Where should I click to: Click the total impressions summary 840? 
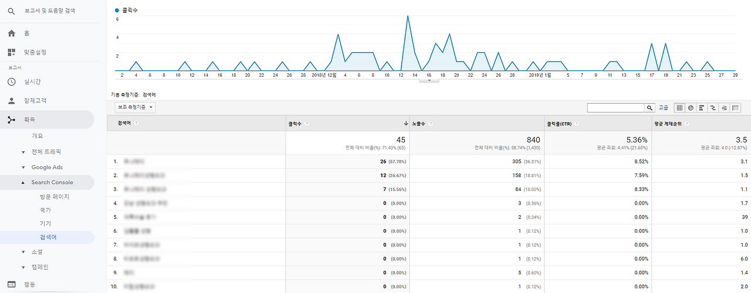(x=533, y=139)
